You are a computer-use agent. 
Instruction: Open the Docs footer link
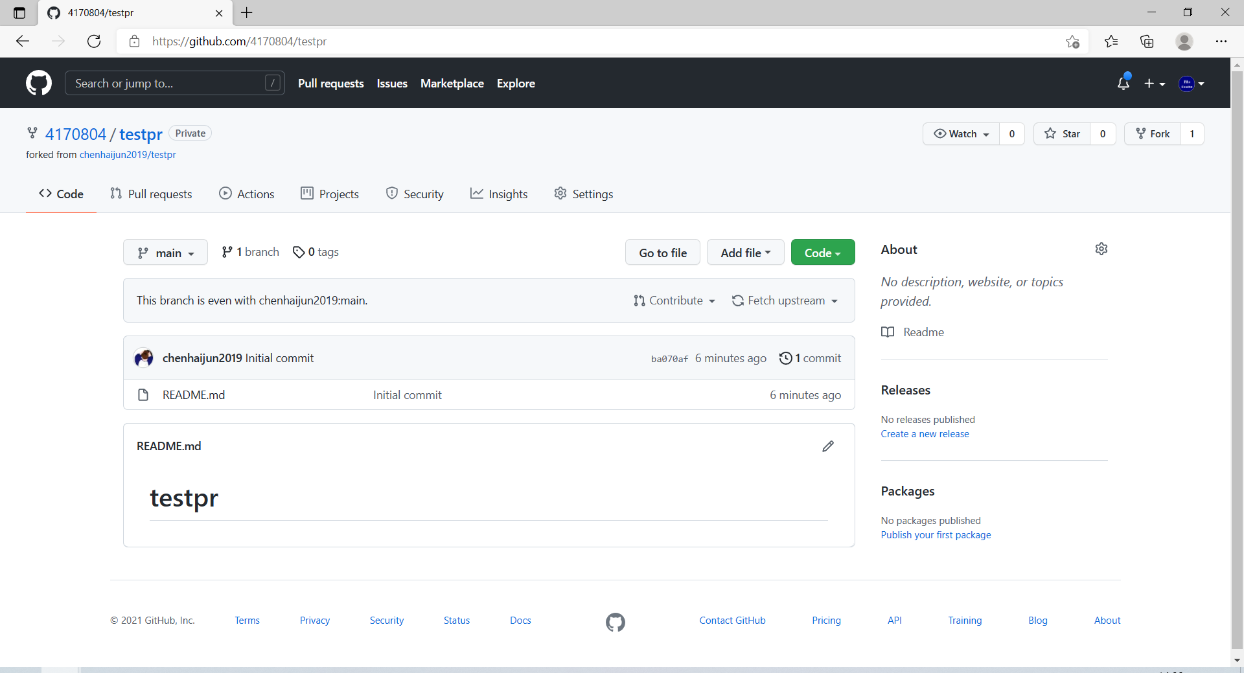click(520, 621)
